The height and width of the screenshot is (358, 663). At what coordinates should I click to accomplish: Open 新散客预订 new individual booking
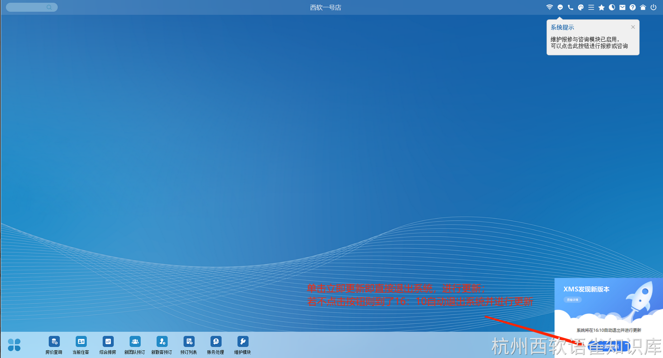pos(162,345)
